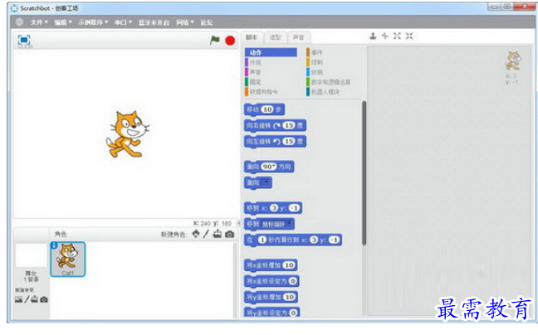Select the delete scissors tool
Screen dimensions: 538x335
(385, 36)
